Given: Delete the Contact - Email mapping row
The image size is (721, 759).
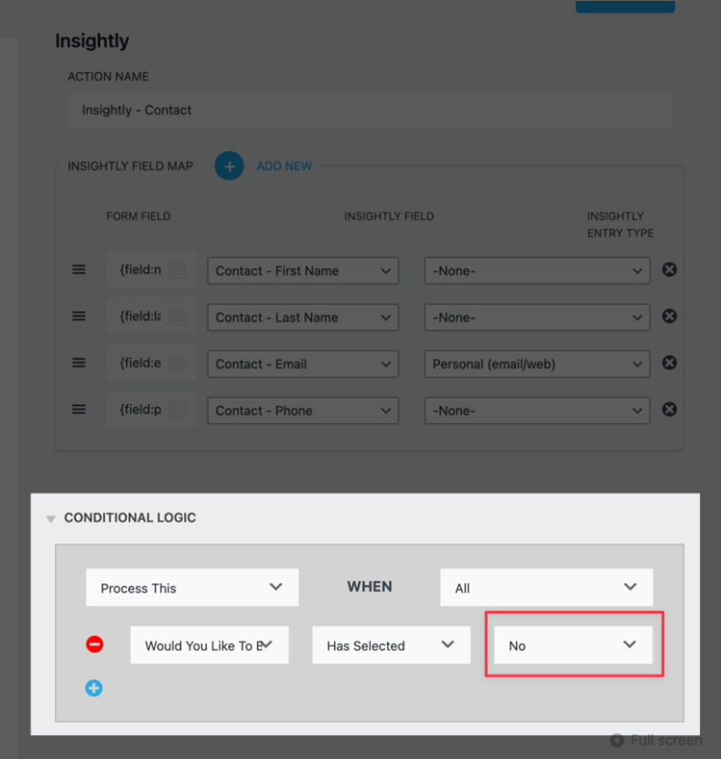Looking at the screenshot, I should pos(669,362).
